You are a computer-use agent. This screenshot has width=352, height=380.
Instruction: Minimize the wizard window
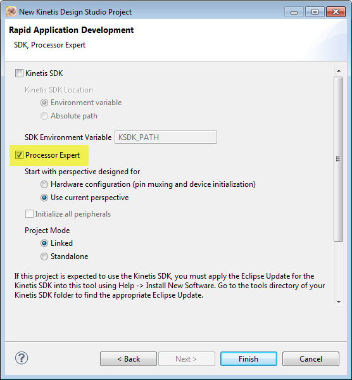pos(294,12)
